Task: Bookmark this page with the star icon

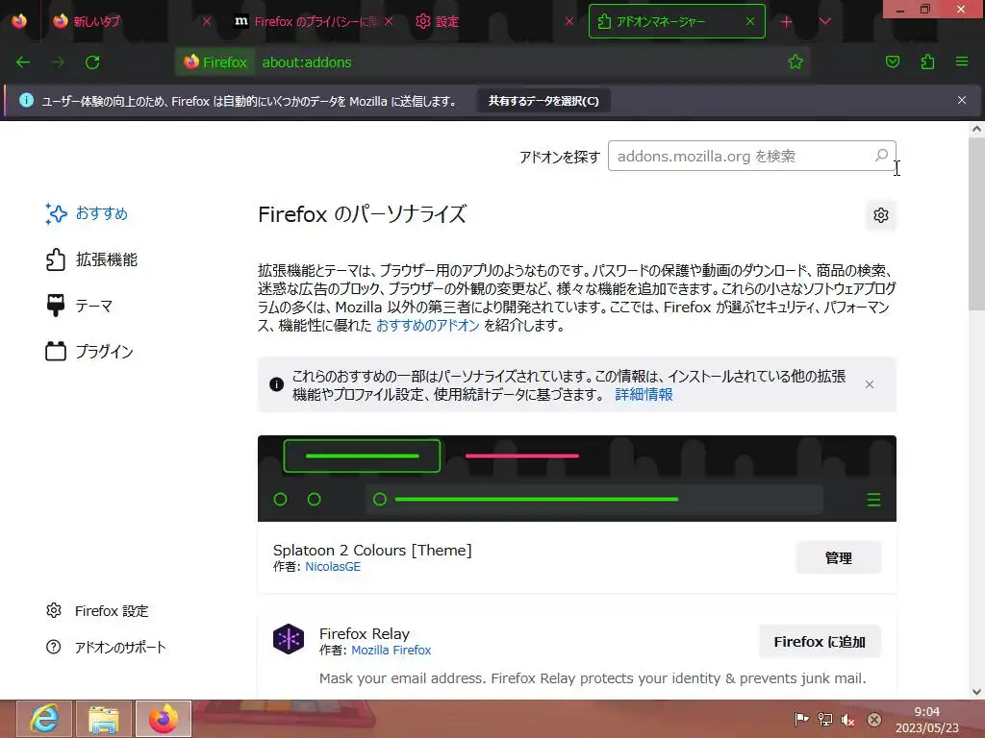Action: coord(796,61)
